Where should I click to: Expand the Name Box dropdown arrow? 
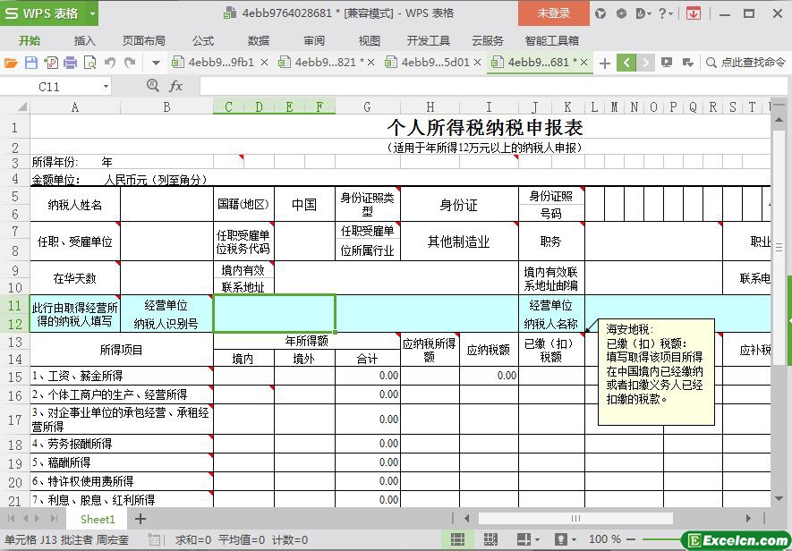tap(106, 87)
